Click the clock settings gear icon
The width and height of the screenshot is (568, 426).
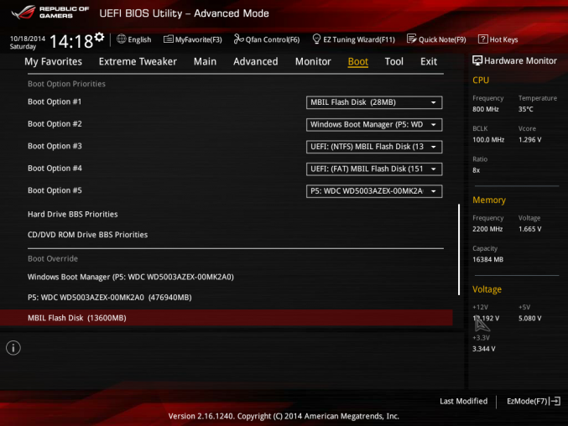(x=99, y=37)
